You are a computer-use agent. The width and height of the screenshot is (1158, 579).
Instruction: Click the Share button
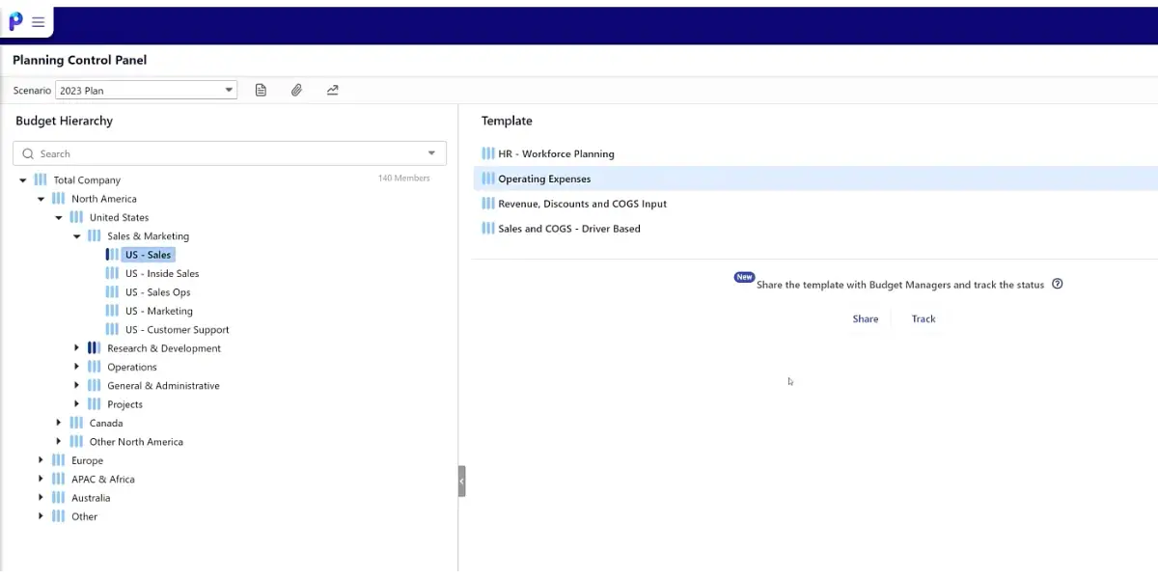coord(866,318)
